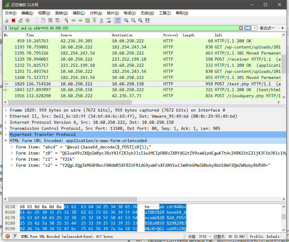The width and height of the screenshot is (289, 242).
Task: Select packet 1843 HTTP/1.1 200 OK row
Action: pyautogui.click(x=142, y=90)
